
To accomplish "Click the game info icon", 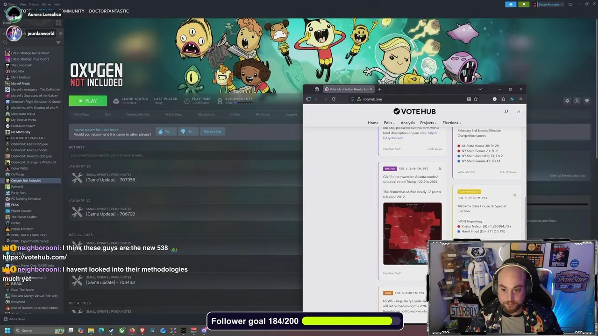I will 577,101.
